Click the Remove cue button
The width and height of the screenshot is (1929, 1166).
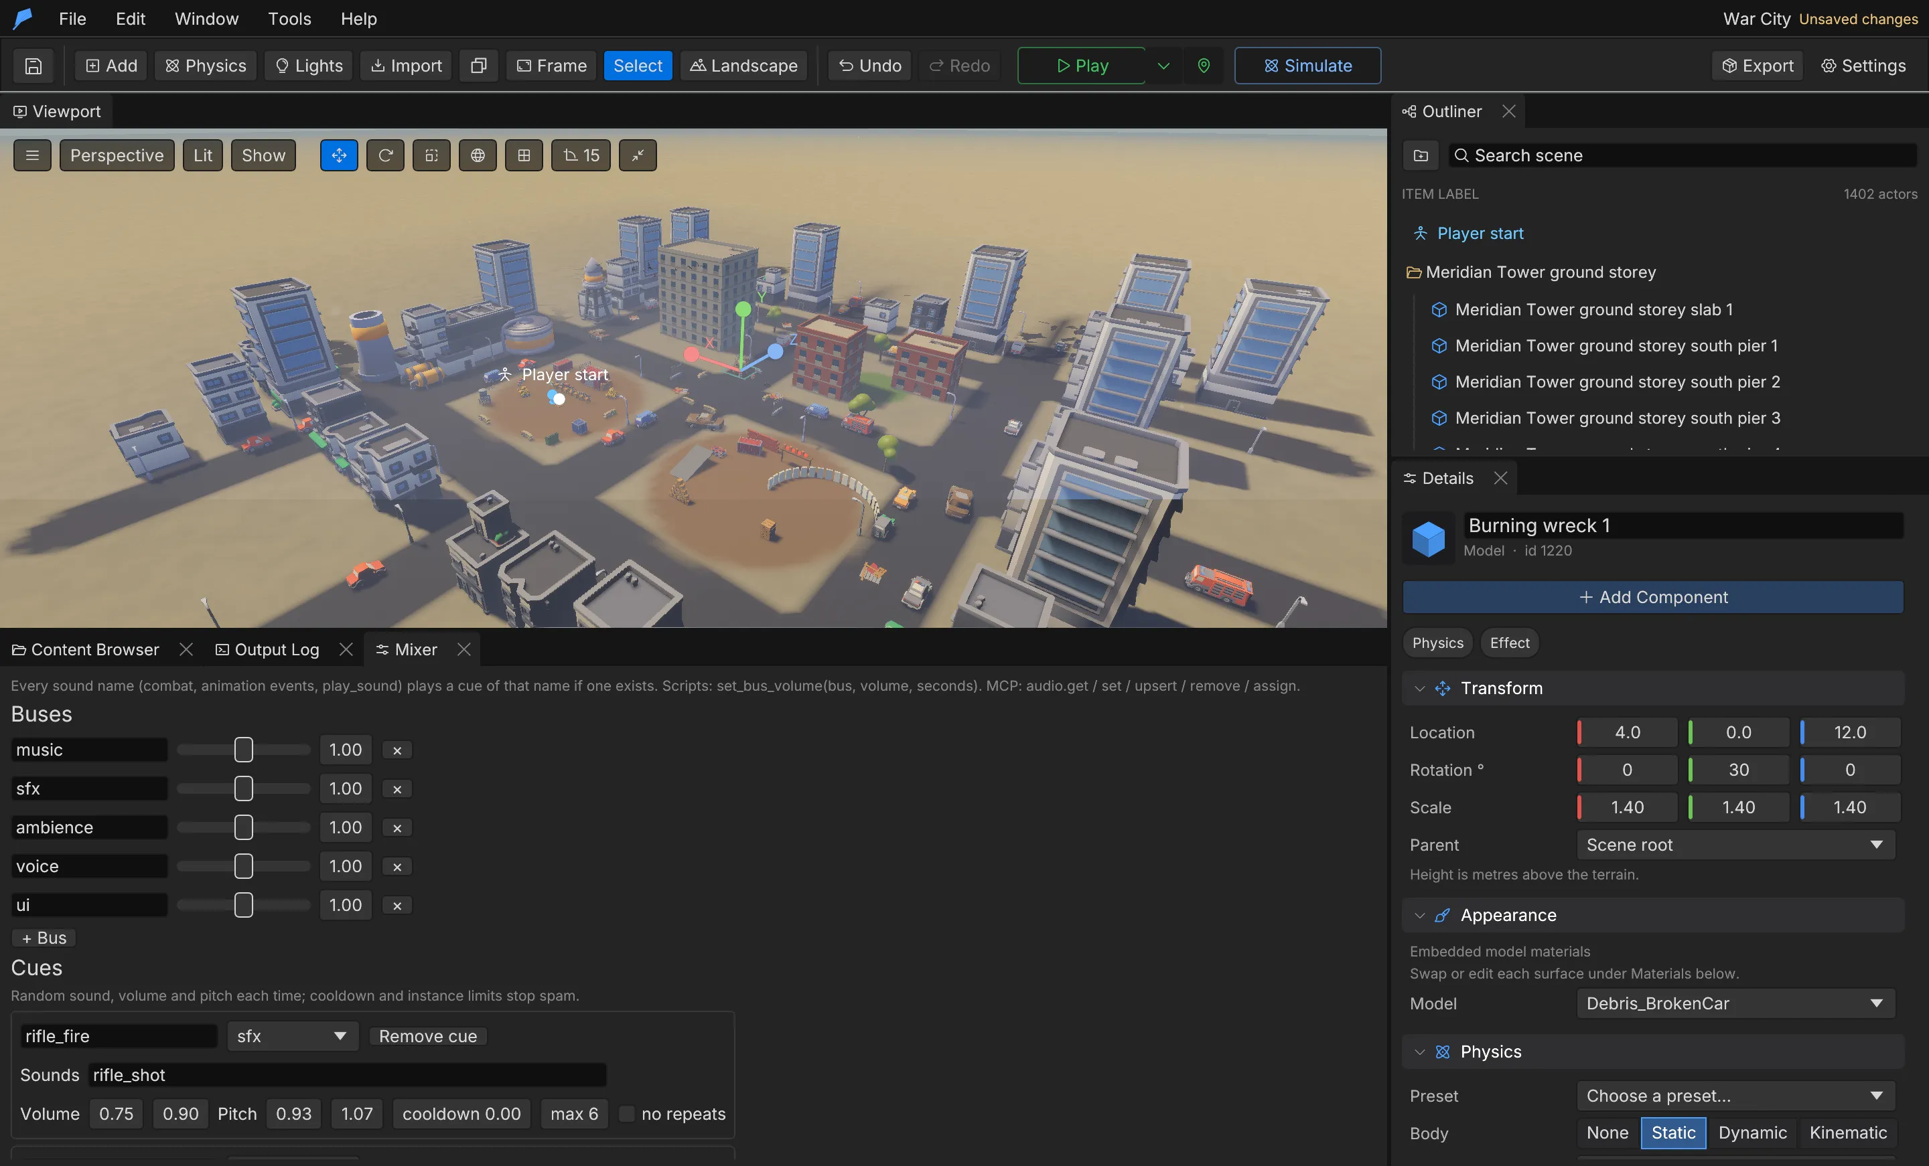tap(427, 1035)
